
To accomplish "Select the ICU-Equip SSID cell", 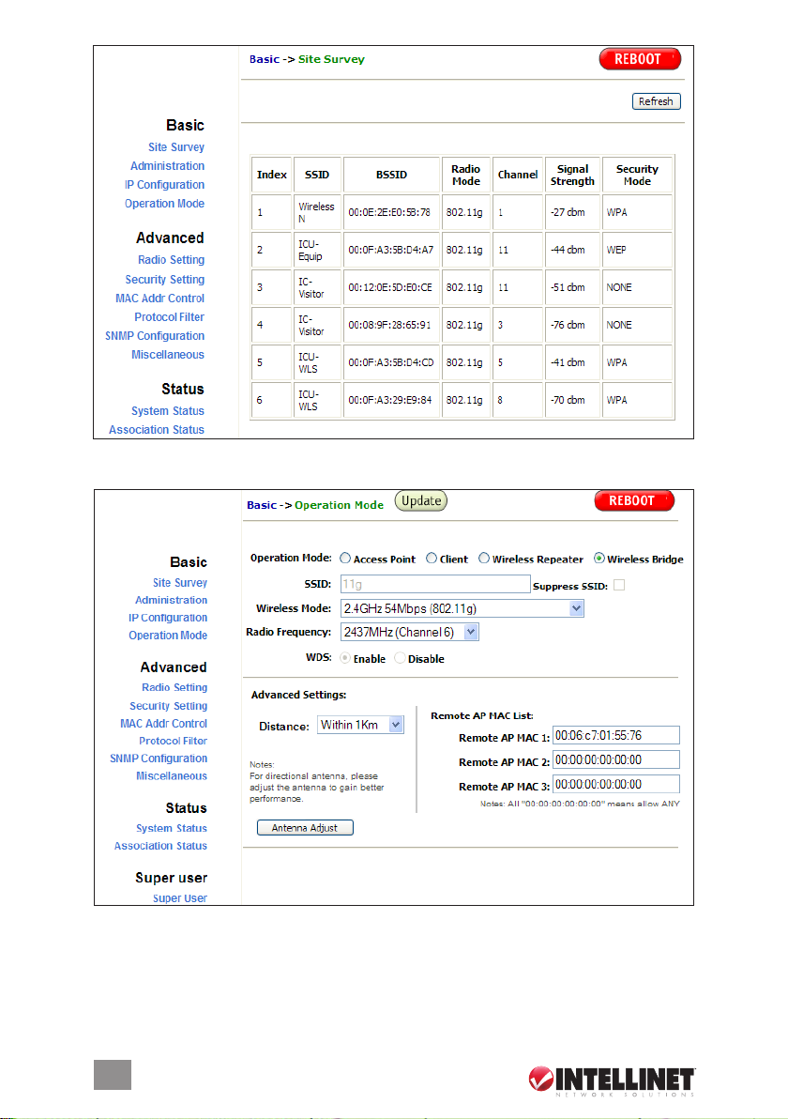I will coord(317,250).
